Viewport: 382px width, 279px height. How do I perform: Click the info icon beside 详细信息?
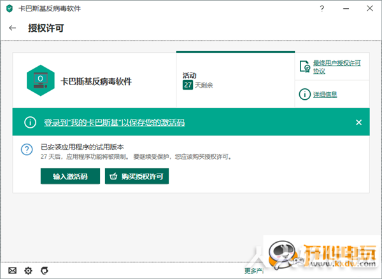tap(304, 94)
